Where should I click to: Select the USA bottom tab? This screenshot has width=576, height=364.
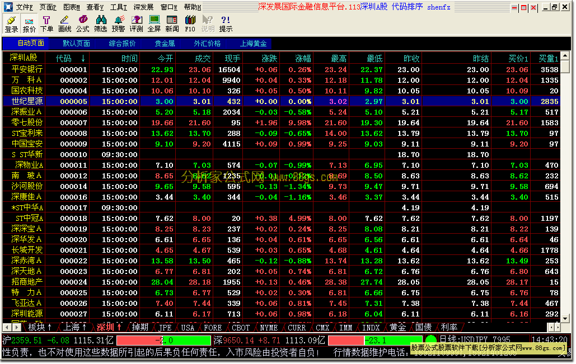[188, 327]
